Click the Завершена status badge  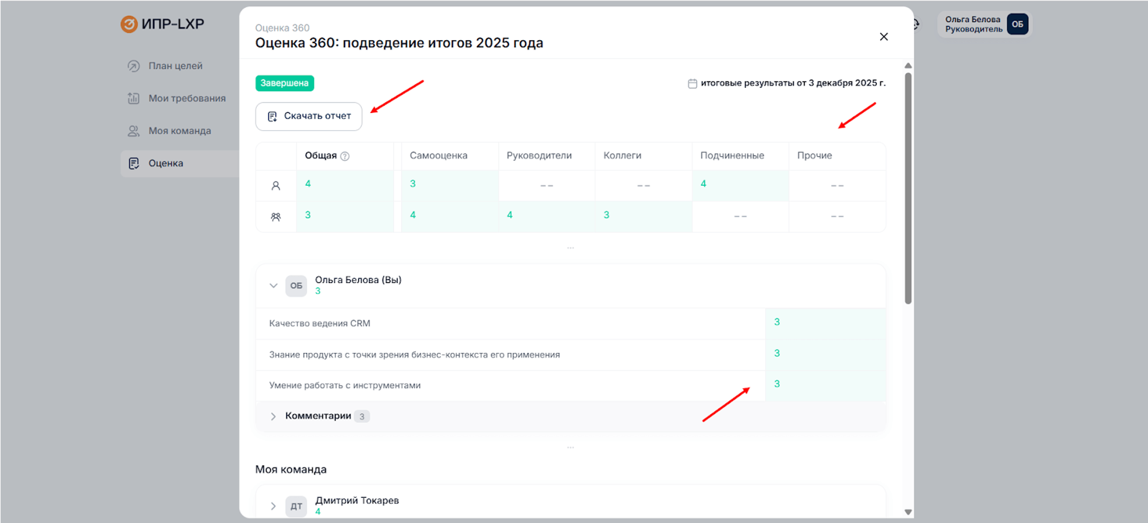pos(284,83)
